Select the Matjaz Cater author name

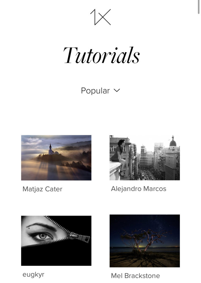(x=42, y=189)
